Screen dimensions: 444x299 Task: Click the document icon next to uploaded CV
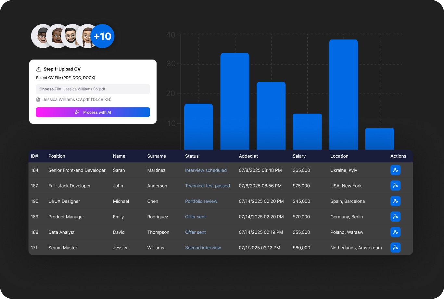point(38,100)
